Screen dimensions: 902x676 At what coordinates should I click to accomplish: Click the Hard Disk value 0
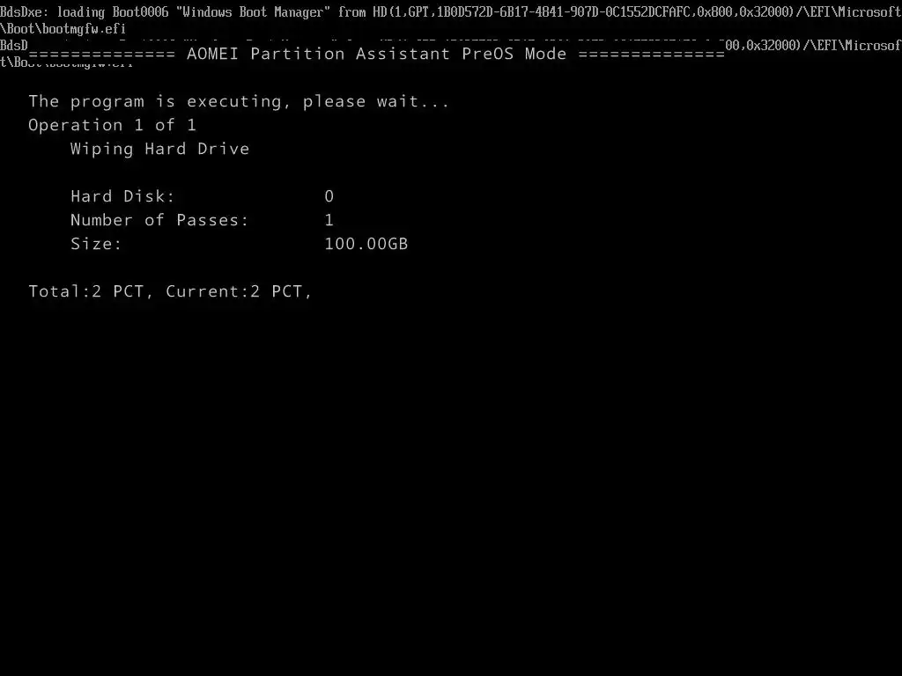pos(329,196)
